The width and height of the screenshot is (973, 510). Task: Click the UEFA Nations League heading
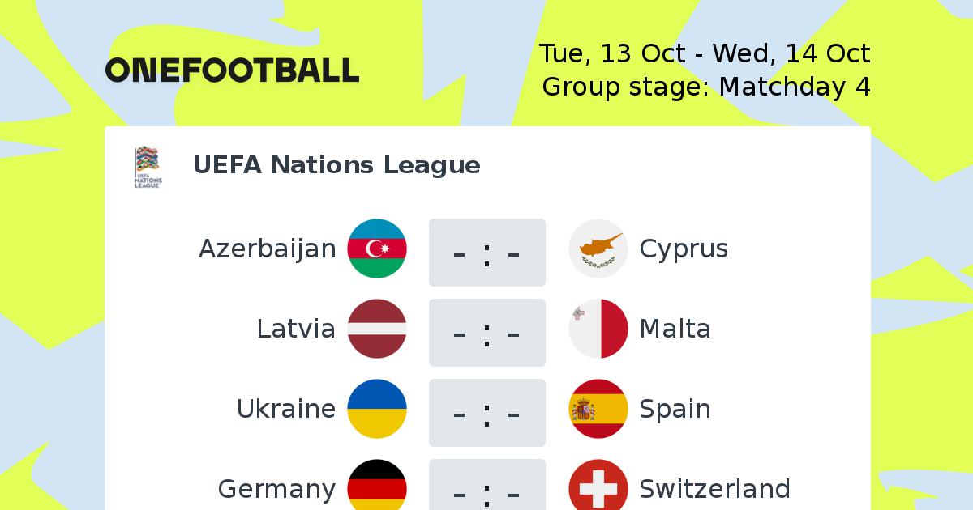pos(336,165)
